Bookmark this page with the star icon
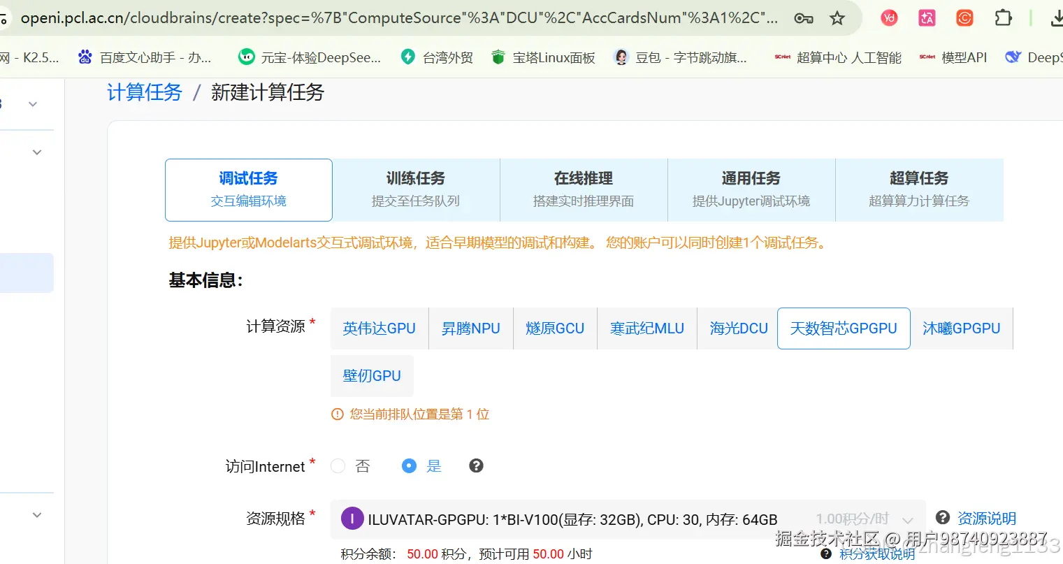Screen dimensions: 1063x564 837,19
